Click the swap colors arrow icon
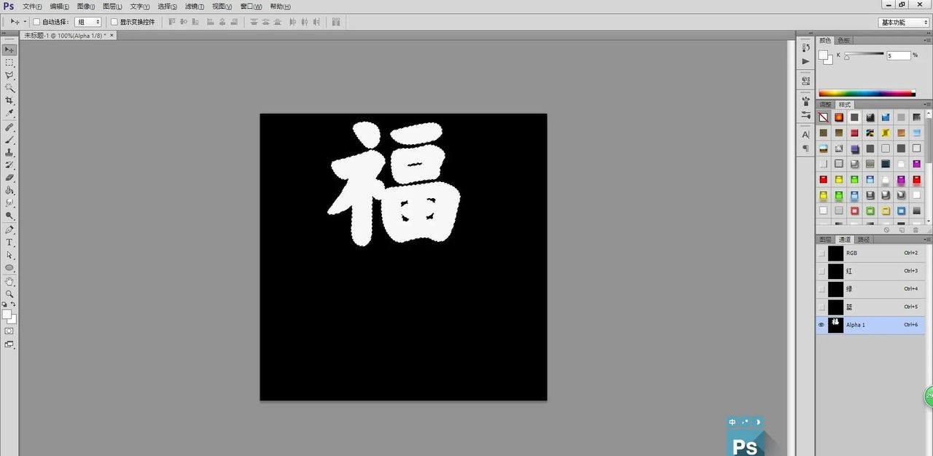This screenshot has width=933, height=456. [x=13, y=304]
